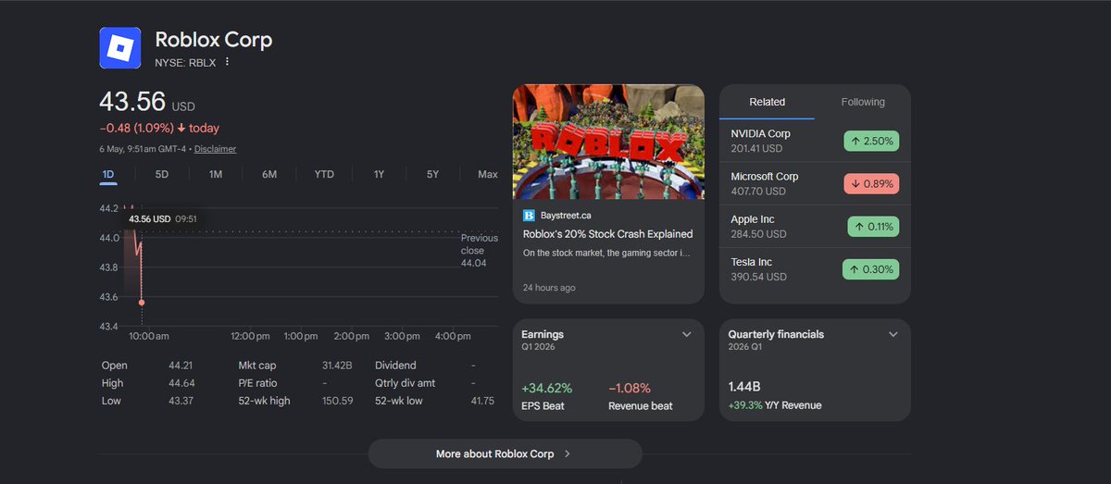Click the Roblox Corp logo icon
The image size is (1111, 484).
pyautogui.click(x=120, y=47)
